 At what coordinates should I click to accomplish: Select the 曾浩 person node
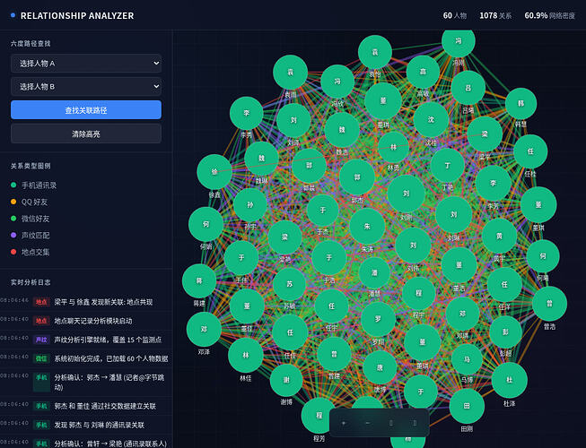549,304
